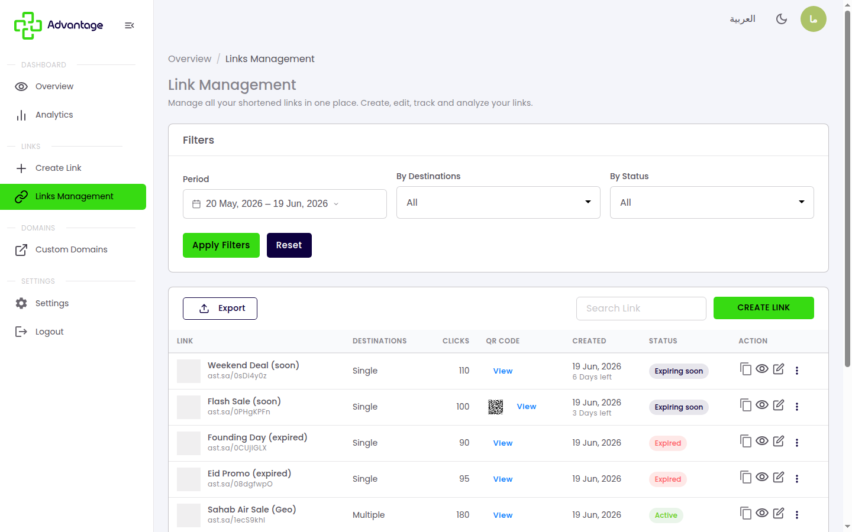
Task: Click the Expired badge for Founding Day
Action: tap(668, 443)
